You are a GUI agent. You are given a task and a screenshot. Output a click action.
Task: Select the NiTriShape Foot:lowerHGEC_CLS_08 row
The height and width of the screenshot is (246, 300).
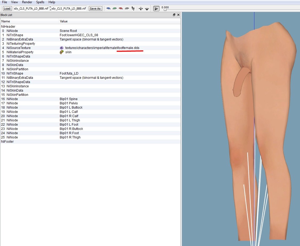click(x=90, y=35)
